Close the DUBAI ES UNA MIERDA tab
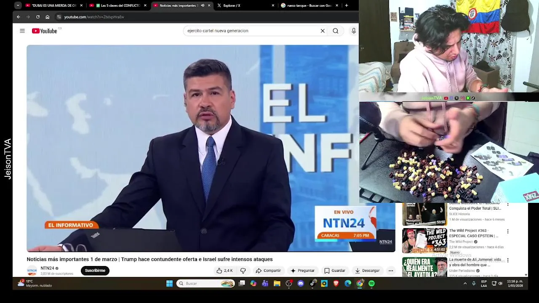 click(81, 5)
